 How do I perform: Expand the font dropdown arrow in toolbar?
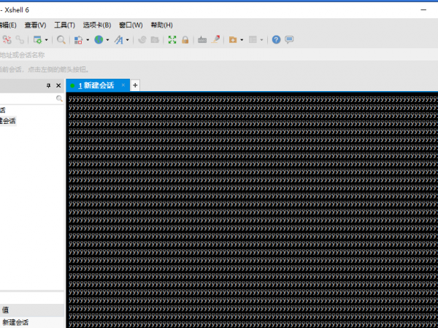pos(127,40)
